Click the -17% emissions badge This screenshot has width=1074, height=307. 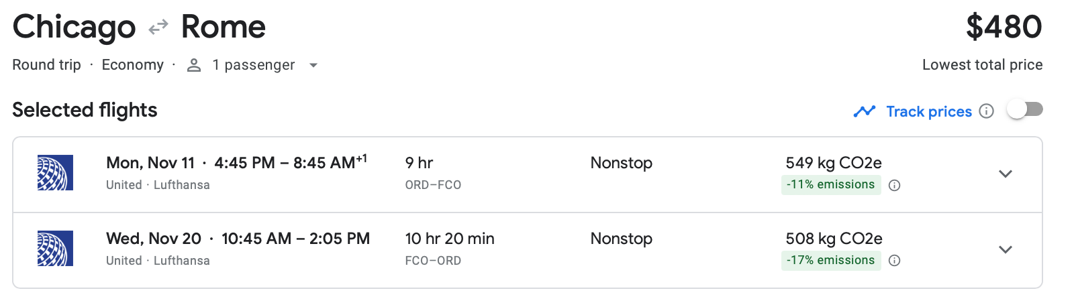(830, 260)
